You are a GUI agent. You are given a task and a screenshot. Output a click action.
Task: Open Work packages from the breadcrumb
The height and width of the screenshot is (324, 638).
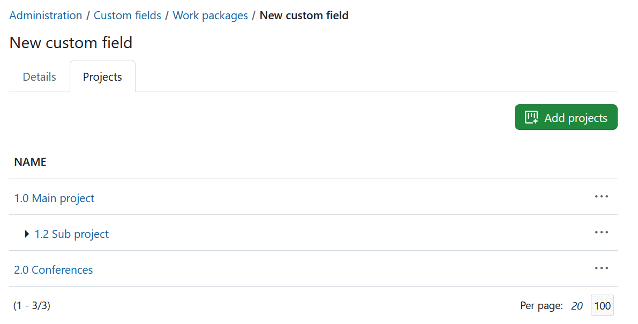coord(210,15)
